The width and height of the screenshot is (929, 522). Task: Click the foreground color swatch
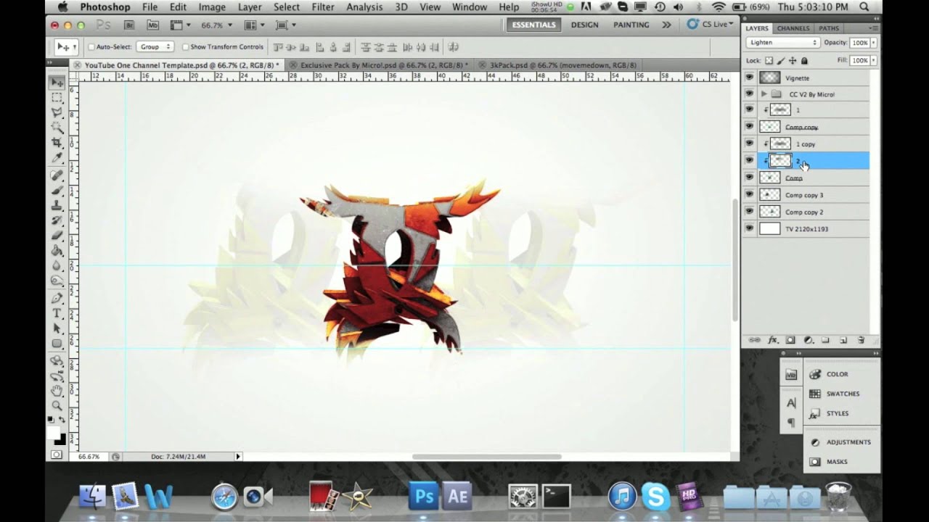coord(54,433)
